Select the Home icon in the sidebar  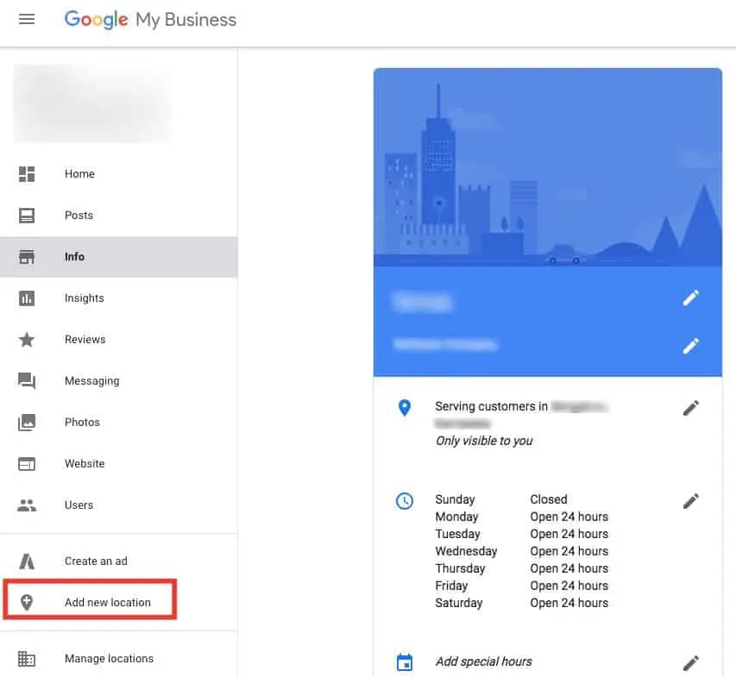coord(27,173)
